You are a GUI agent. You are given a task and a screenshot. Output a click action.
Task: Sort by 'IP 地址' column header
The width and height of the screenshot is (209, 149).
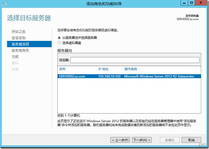pyautogui.click(x=103, y=69)
